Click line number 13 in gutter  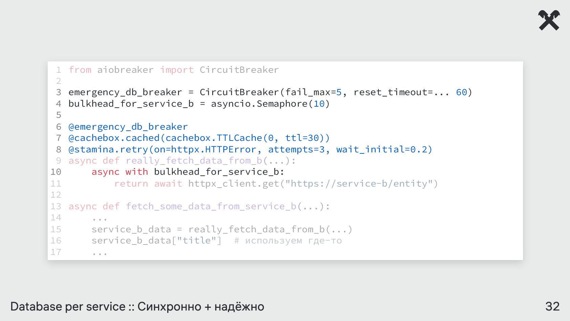point(56,206)
